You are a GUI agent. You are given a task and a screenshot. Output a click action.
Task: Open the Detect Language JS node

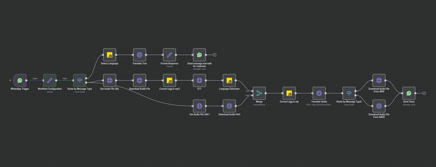coord(110,55)
